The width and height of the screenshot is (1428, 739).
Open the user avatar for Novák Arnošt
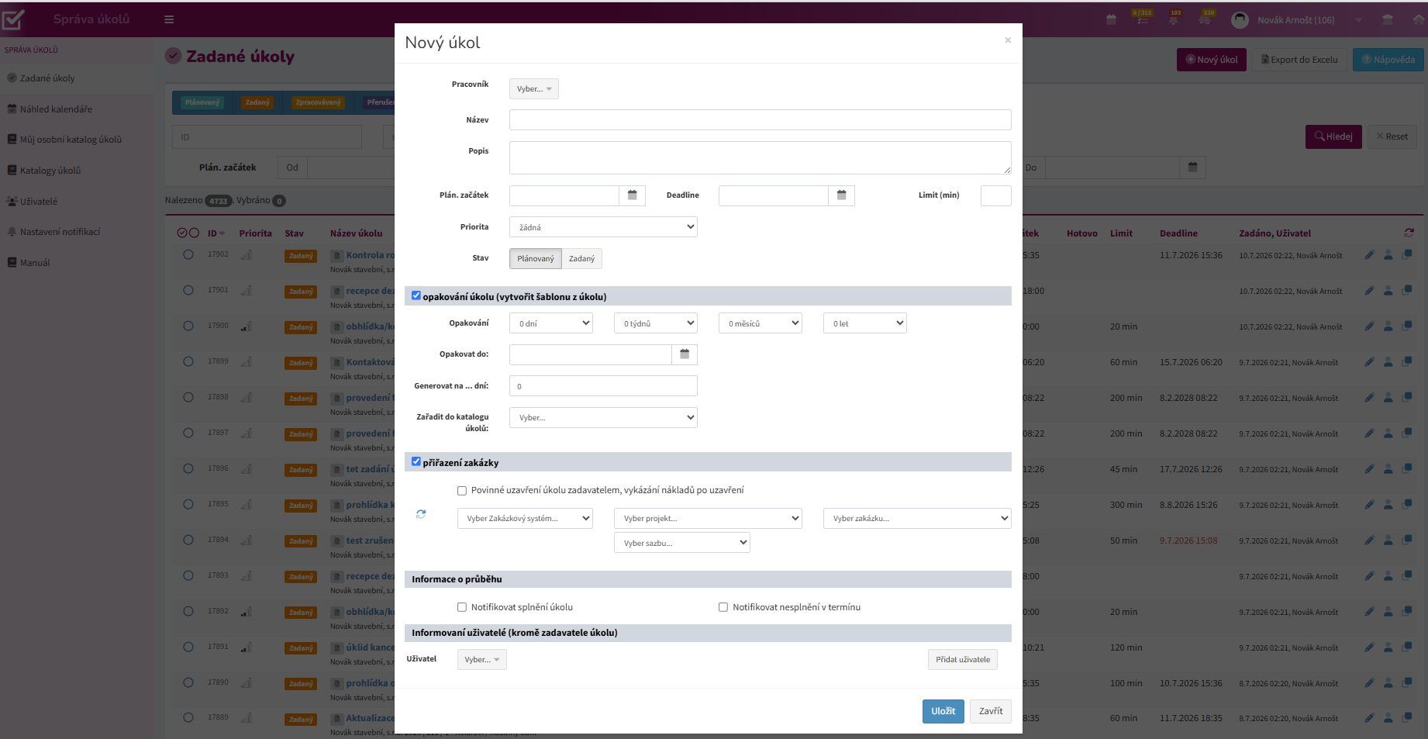(1240, 20)
